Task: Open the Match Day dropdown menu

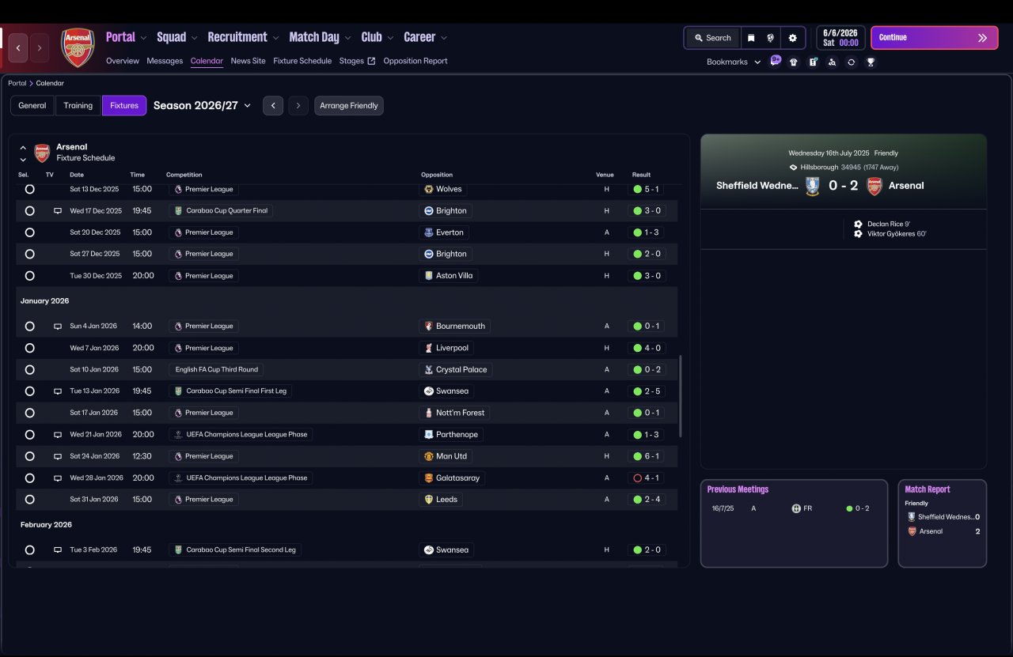Action: tap(321, 37)
